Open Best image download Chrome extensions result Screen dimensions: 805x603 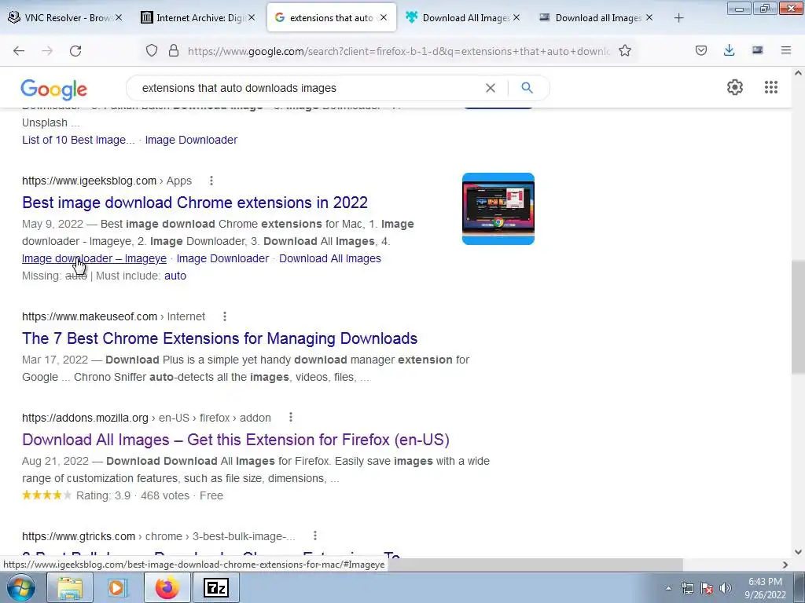(195, 203)
